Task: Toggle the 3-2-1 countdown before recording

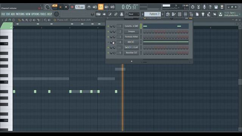Action: (101, 7)
